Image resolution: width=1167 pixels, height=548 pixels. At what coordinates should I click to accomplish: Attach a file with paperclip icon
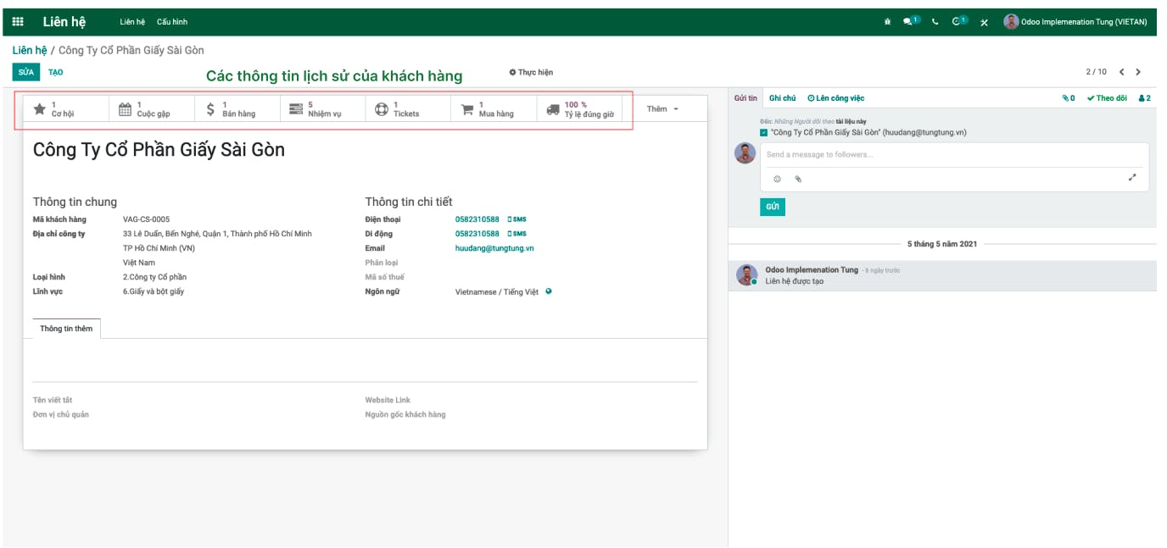798,179
